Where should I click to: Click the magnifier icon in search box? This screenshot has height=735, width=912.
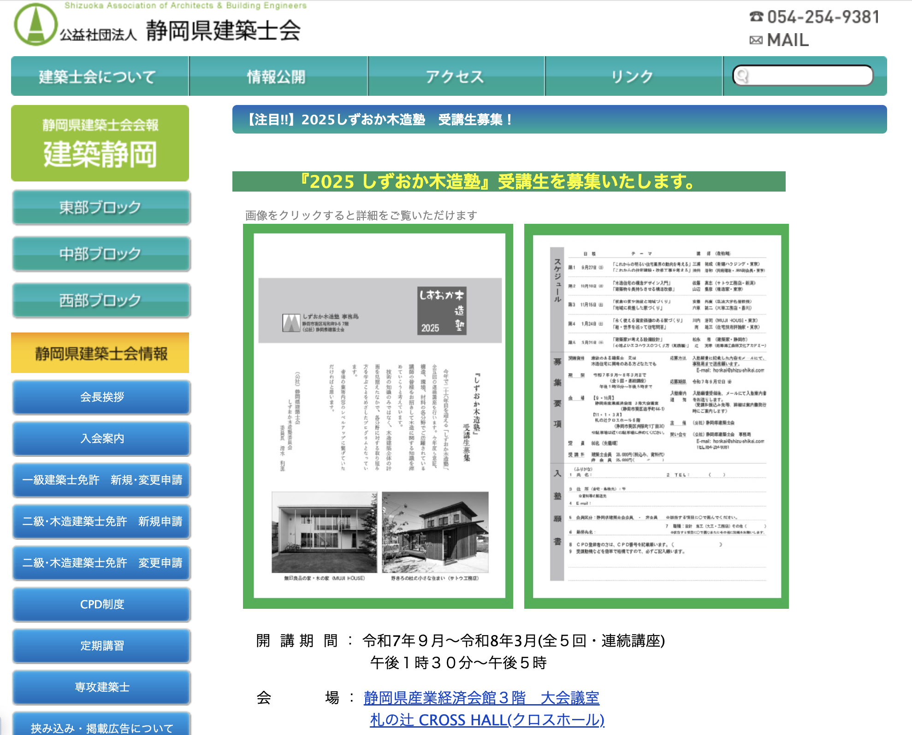(742, 76)
